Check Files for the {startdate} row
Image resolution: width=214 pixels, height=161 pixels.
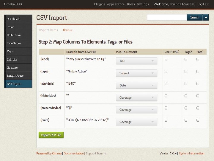tap(198, 83)
